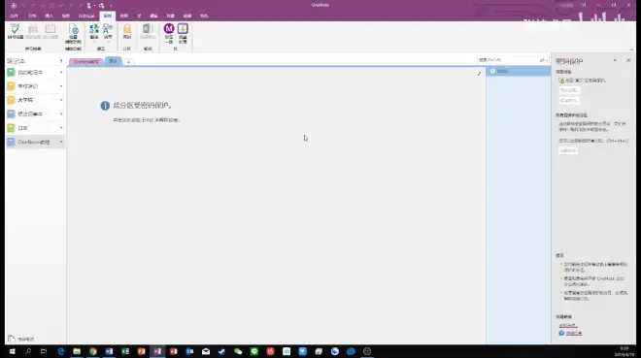
Task: Add a new section with plus tab
Action: [128, 62]
